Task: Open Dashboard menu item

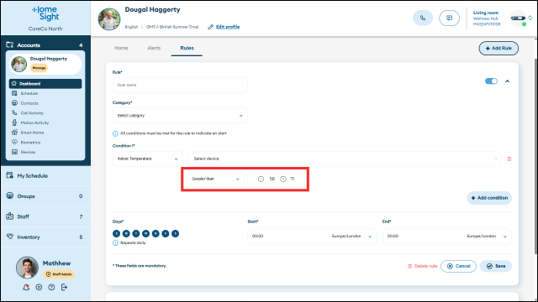Action: click(45, 84)
